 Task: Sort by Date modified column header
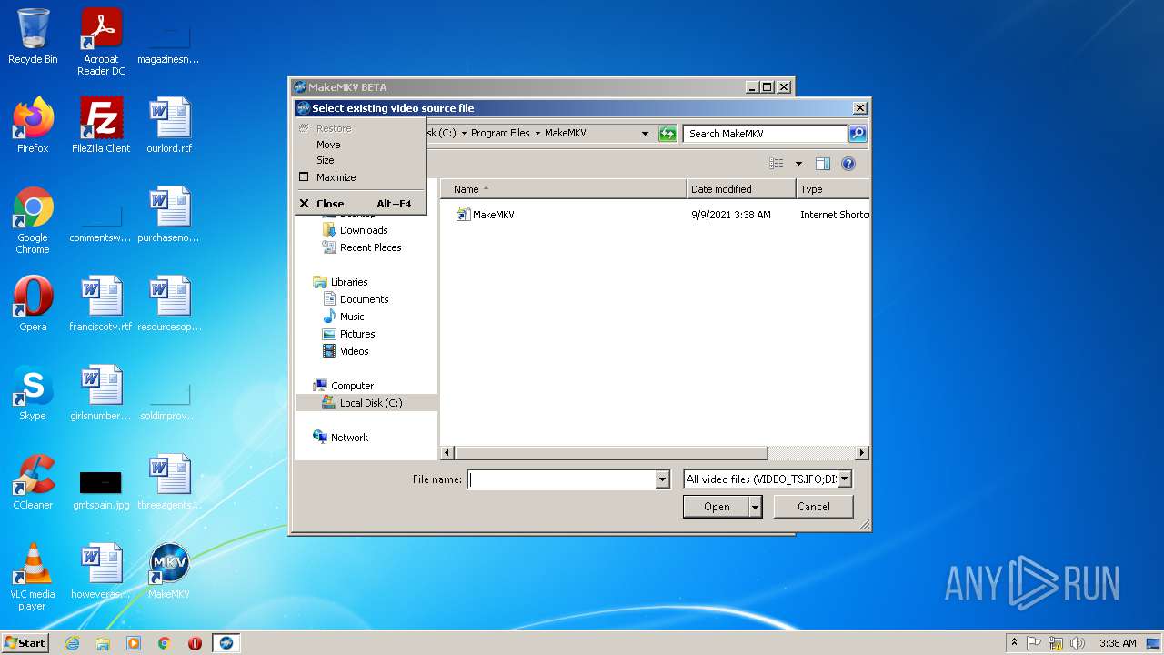[741, 189]
